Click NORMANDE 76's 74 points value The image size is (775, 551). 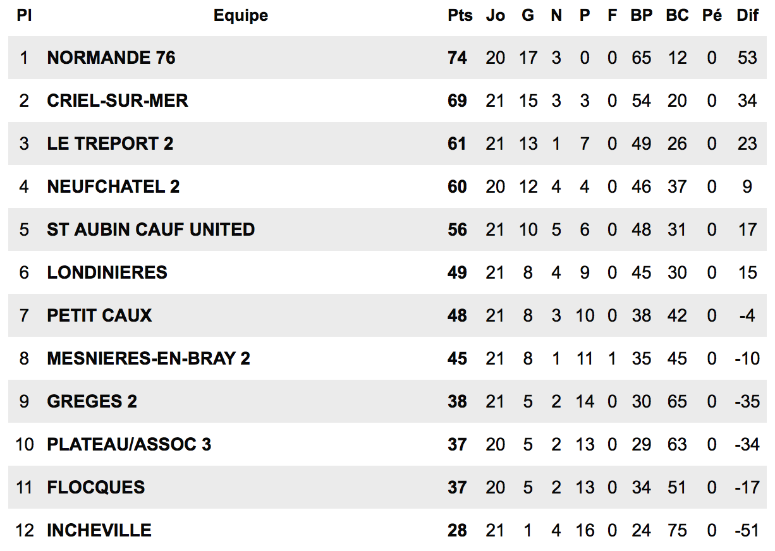coord(457,58)
